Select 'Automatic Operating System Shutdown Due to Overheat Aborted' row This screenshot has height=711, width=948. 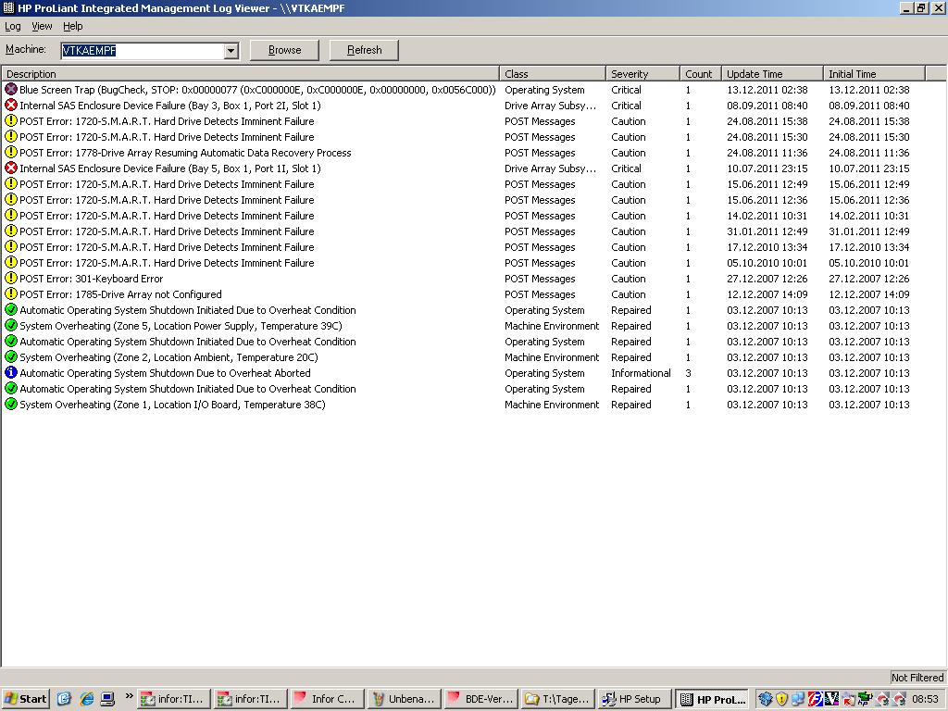[x=165, y=373]
